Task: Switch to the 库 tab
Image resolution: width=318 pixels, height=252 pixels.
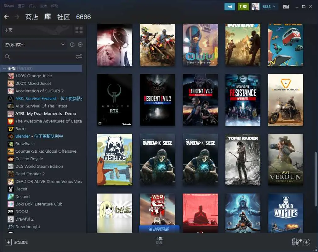Action: coord(48,17)
